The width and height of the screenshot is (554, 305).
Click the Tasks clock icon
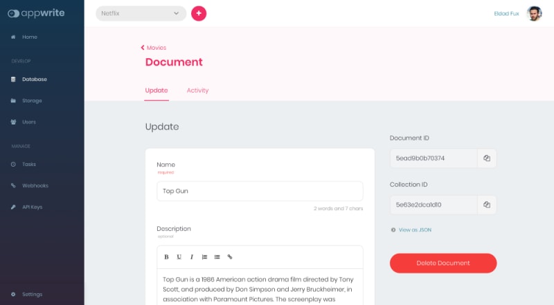coord(13,164)
